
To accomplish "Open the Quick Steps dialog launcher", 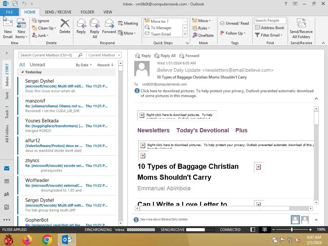I will click(187, 43).
